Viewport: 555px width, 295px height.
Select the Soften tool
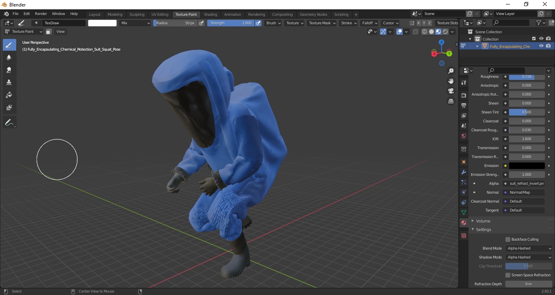(x=9, y=57)
